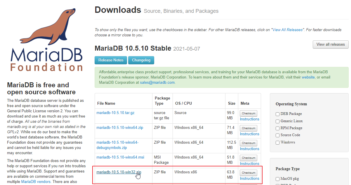Click the View all releases button
351x185 pixels.
tap(330, 45)
